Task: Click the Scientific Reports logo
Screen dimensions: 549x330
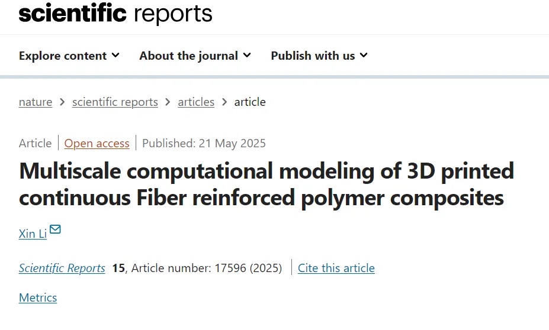Action: 115,13
